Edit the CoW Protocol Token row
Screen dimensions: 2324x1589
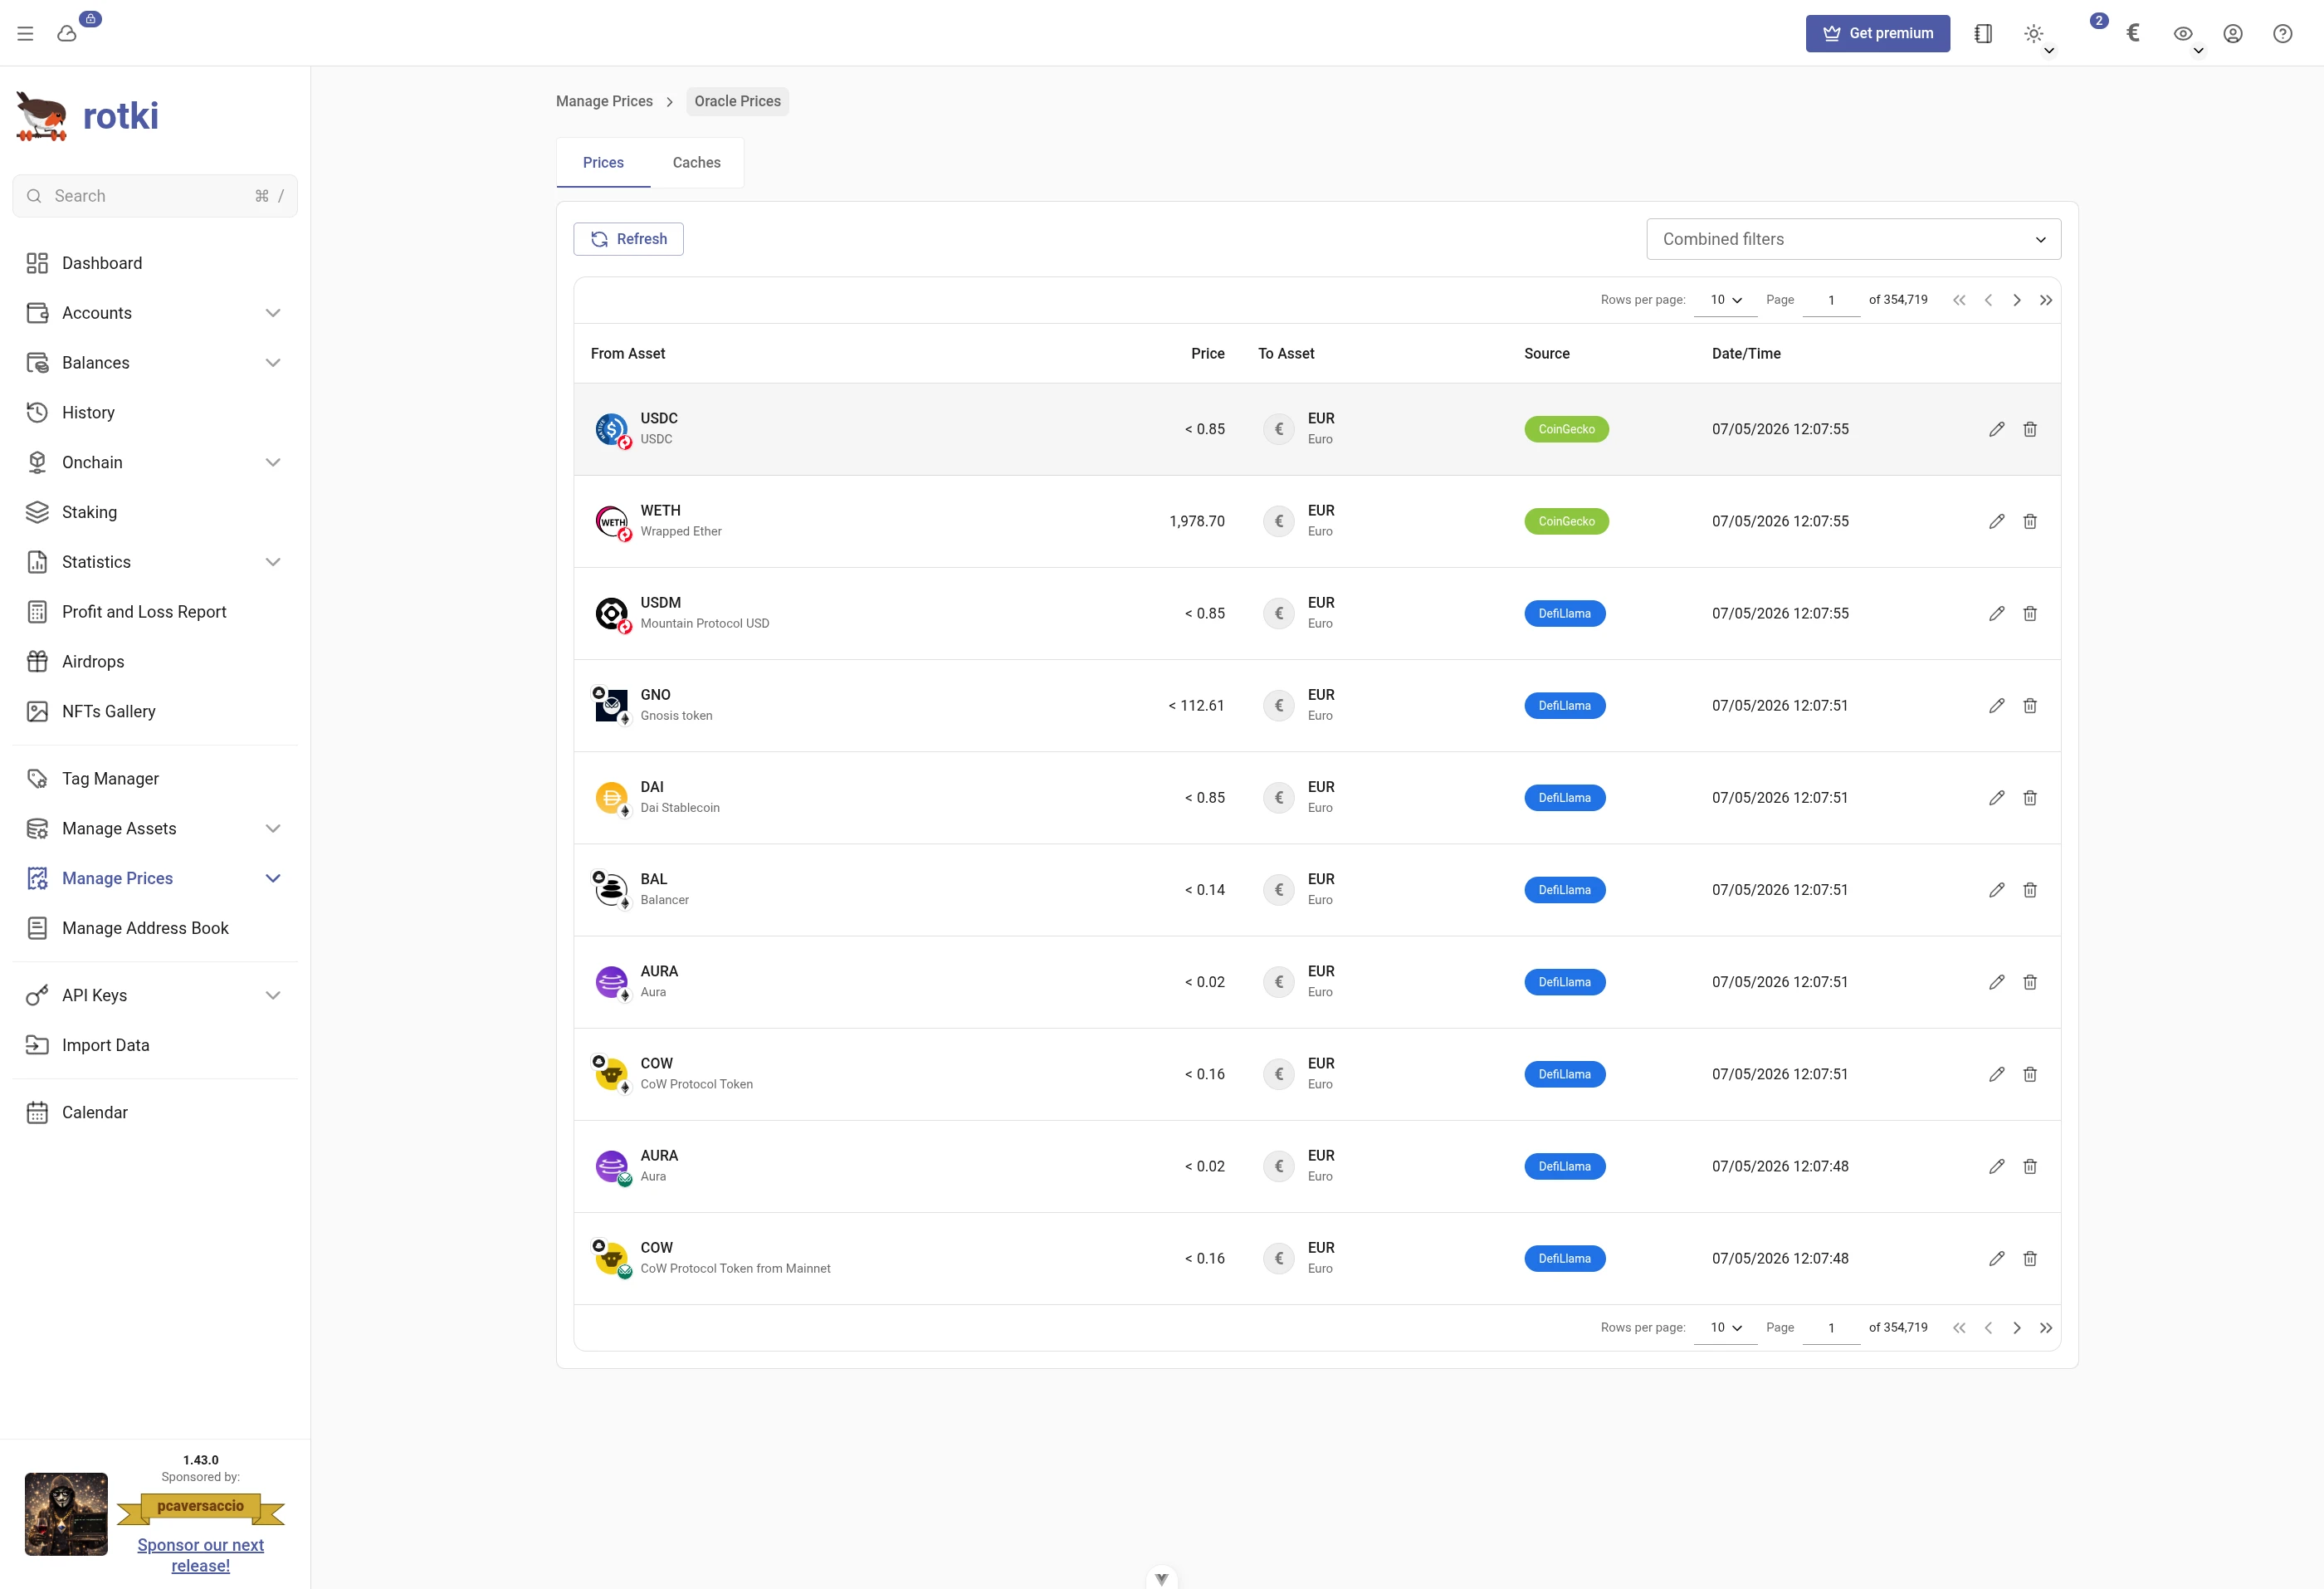1997,1074
